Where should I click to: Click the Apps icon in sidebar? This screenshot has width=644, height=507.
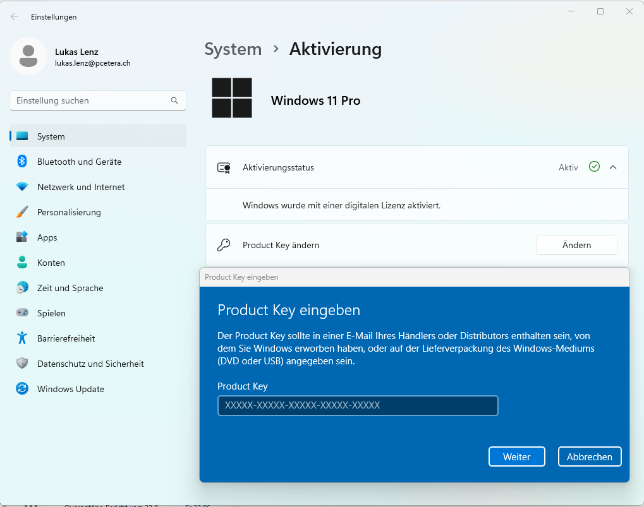pyautogui.click(x=22, y=237)
